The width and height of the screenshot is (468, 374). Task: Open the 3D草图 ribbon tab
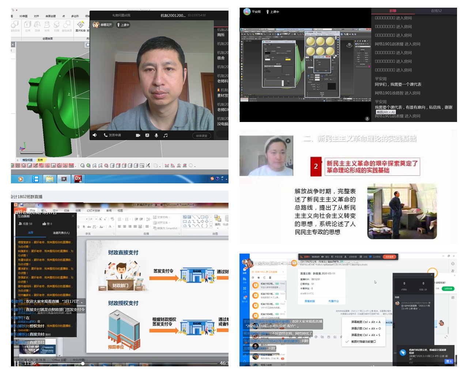23,16
